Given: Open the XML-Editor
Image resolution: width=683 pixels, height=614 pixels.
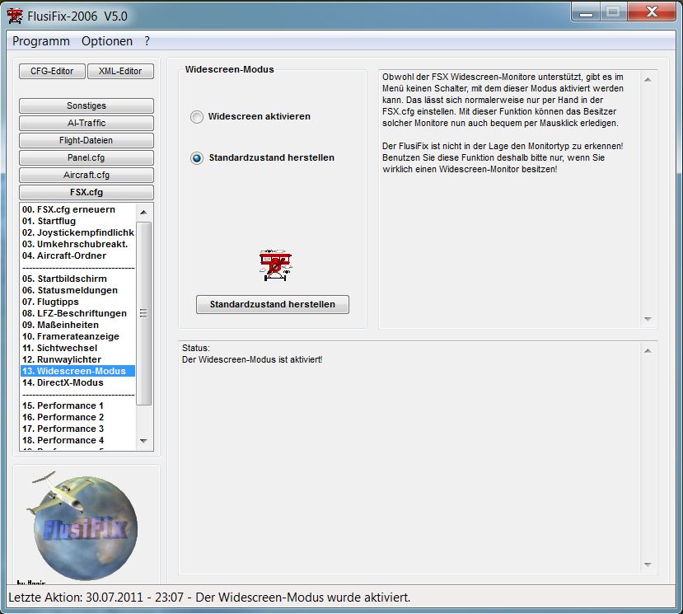Looking at the screenshot, I should click(x=120, y=71).
